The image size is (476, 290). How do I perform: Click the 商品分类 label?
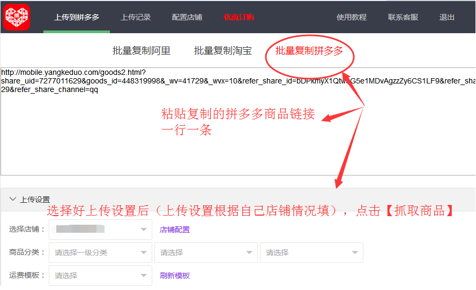[x=27, y=252]
